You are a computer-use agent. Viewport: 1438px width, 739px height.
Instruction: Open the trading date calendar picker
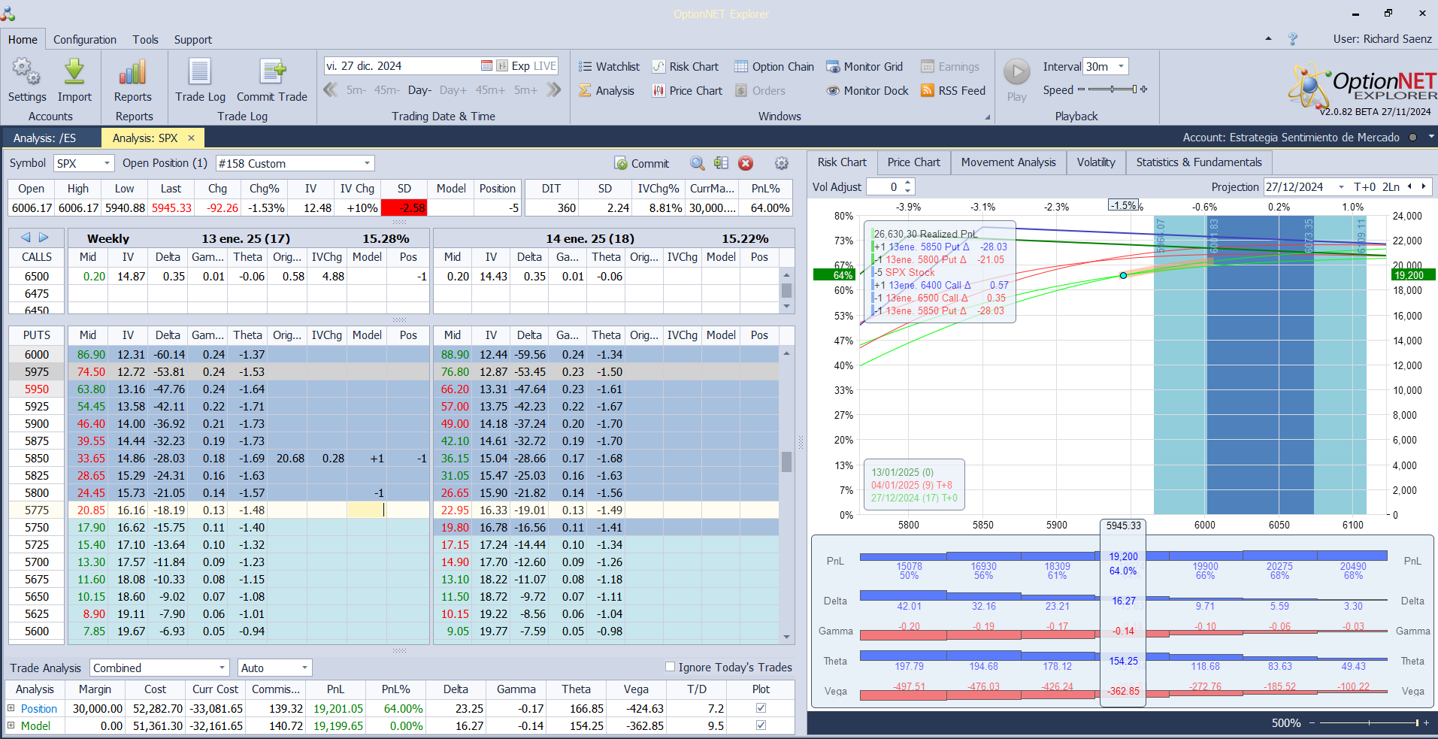486,66
